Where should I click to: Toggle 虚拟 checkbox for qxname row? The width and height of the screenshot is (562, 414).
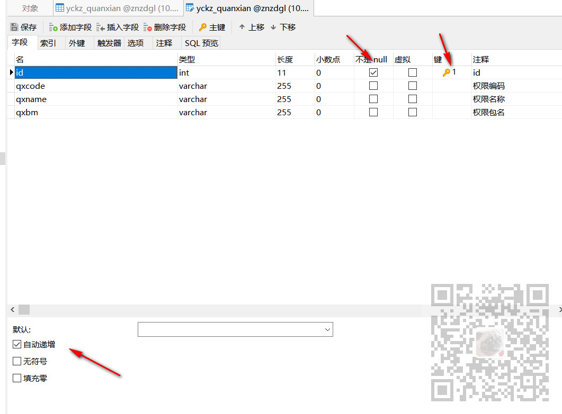(413, 99)
